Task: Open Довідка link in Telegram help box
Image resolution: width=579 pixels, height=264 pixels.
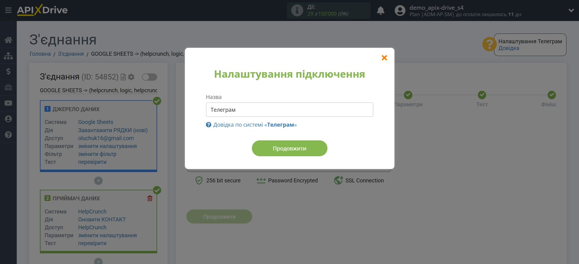Action: pos(509,48)
